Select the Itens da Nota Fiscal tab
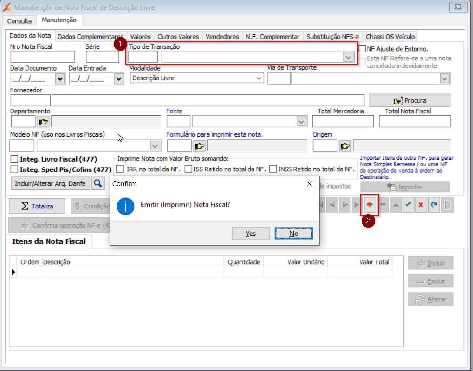Screen dimensions: 473x371 49,241
